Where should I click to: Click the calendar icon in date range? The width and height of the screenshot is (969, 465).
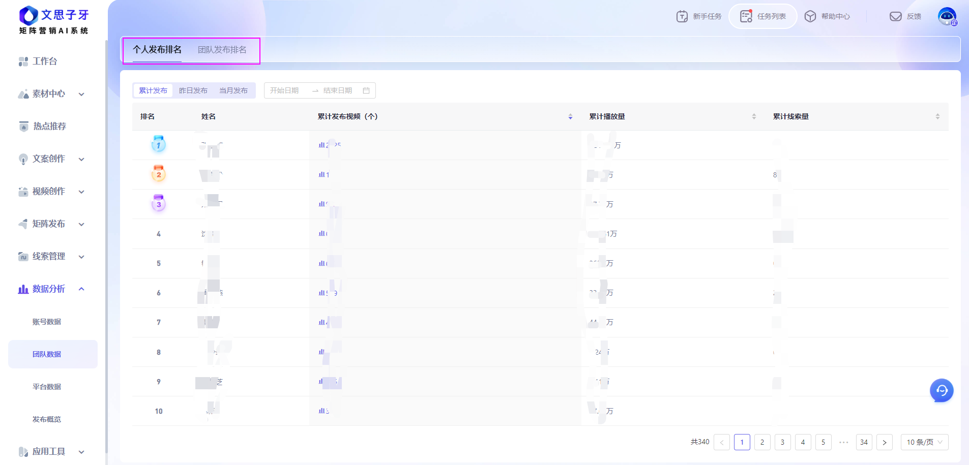[366, 90]
